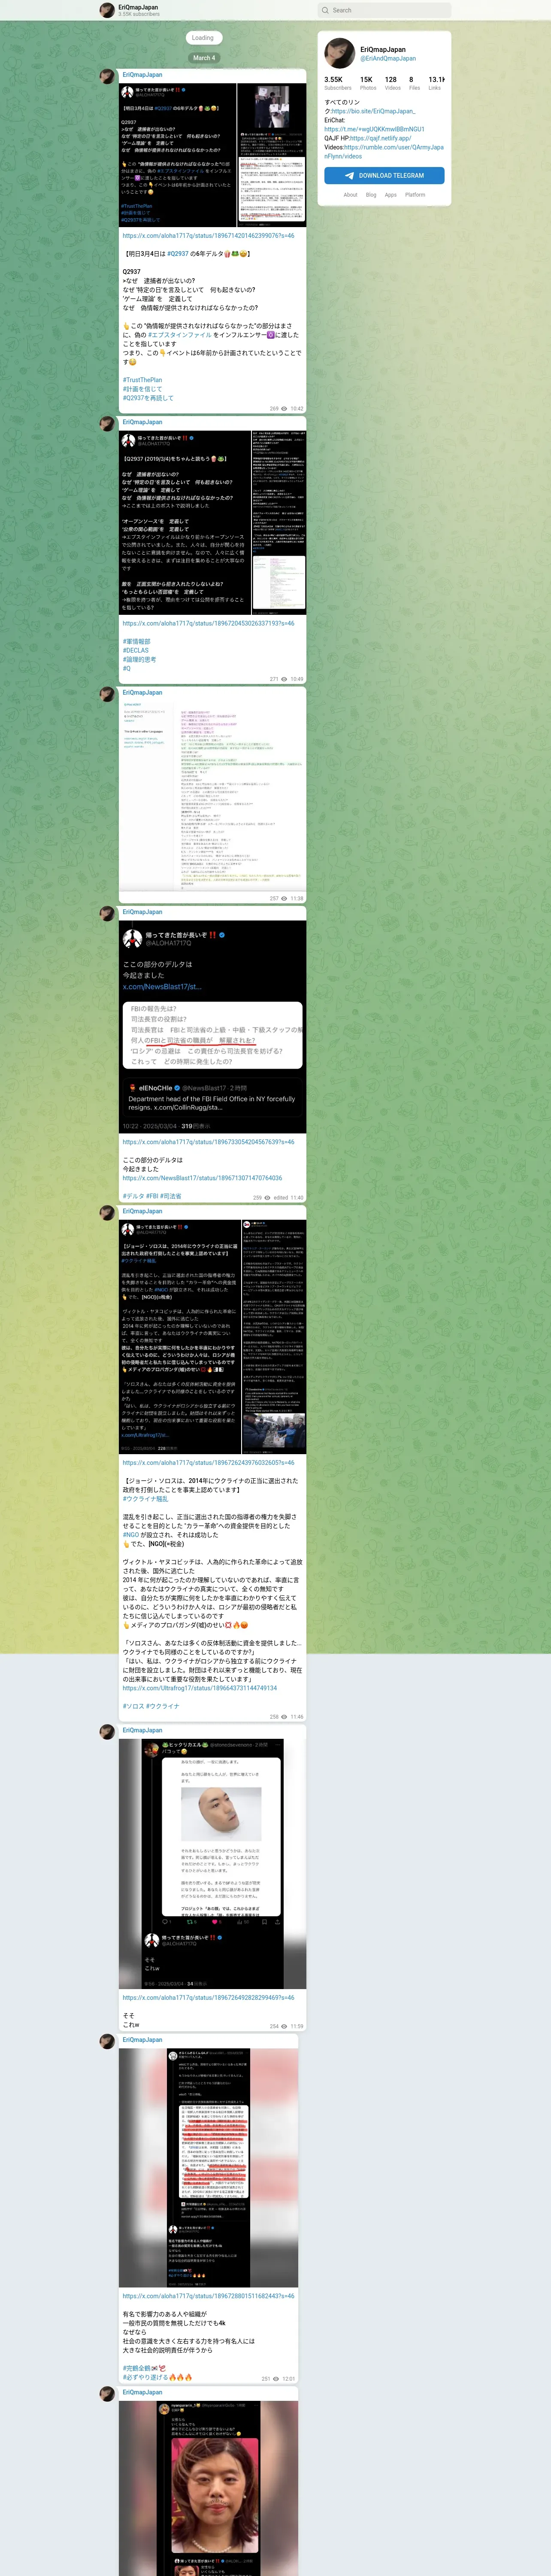
Task: Click the #論理的思考 hashtag
Action: (x=140, y=659)
